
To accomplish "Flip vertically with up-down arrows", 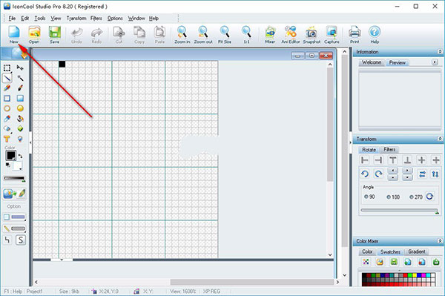I will pos(435,174).
